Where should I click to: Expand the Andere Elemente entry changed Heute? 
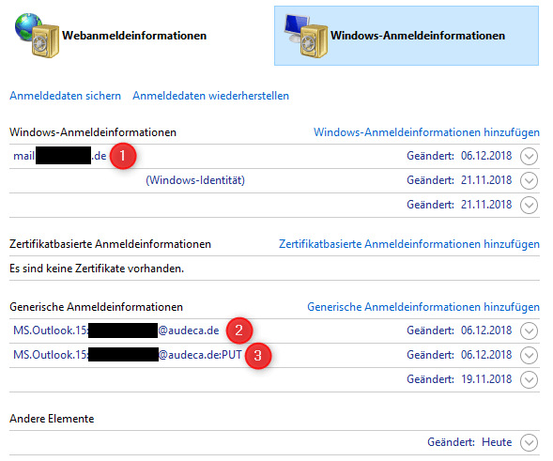tap(529, 442)
